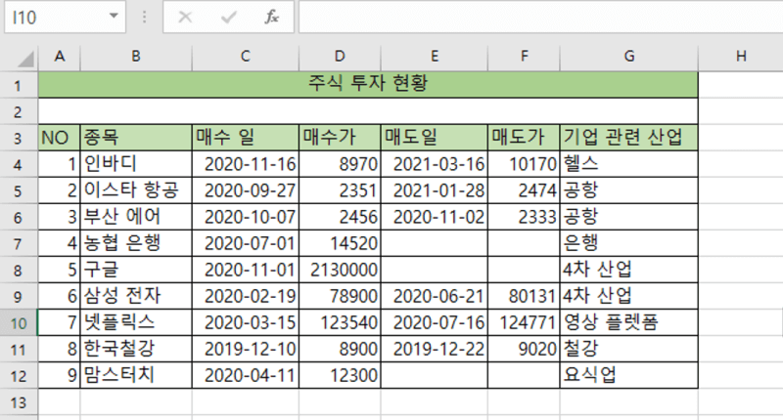
Task: Click sell date '2019-12-22'
Action: (435, 349)
